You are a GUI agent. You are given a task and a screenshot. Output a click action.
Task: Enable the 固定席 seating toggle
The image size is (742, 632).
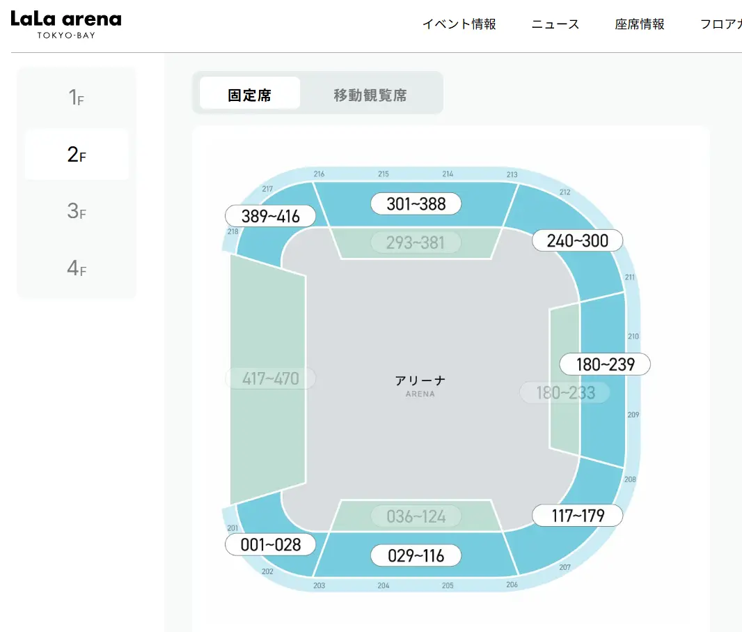250,93
